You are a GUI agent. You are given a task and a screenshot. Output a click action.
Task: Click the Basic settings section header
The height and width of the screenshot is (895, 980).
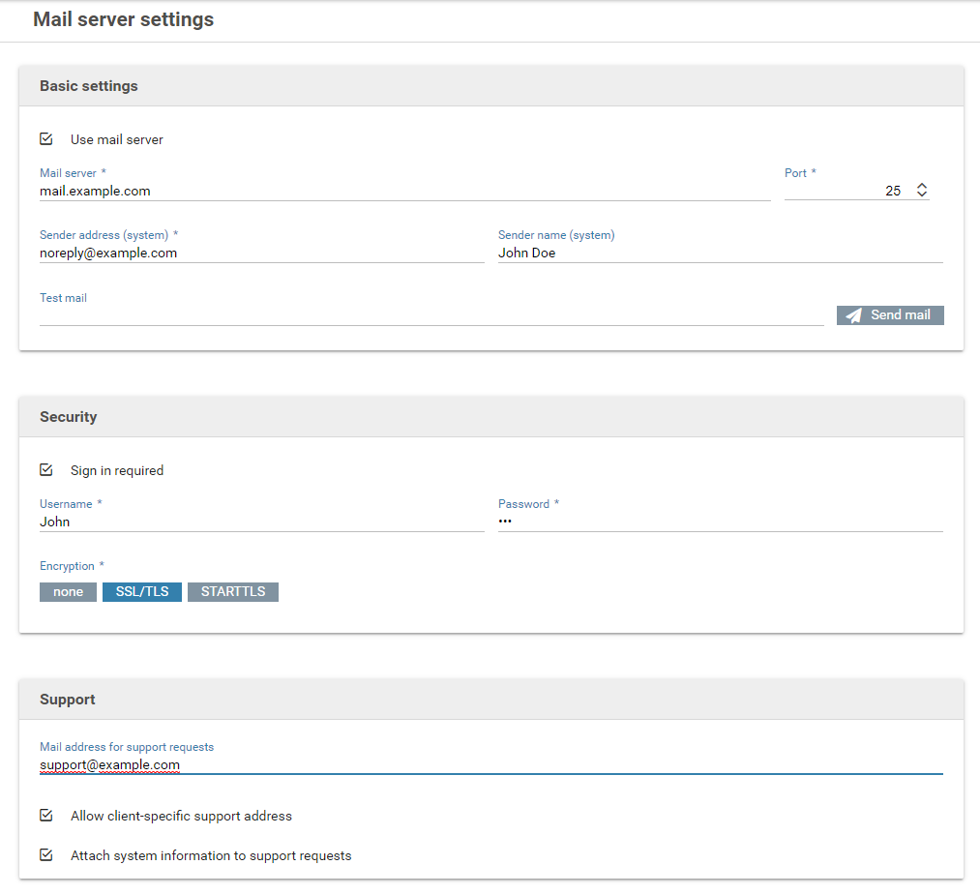click(x=491, y=86)
